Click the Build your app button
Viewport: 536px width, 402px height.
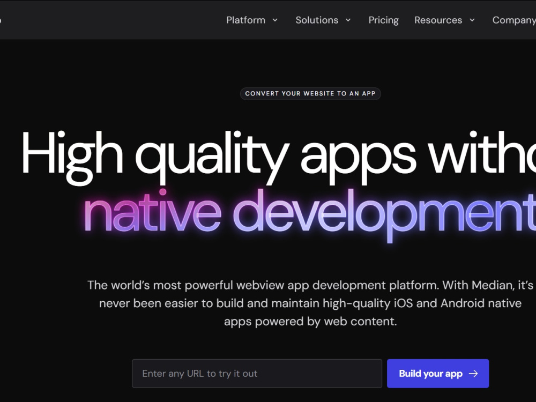pyautogui.click(x=438, y=374)
